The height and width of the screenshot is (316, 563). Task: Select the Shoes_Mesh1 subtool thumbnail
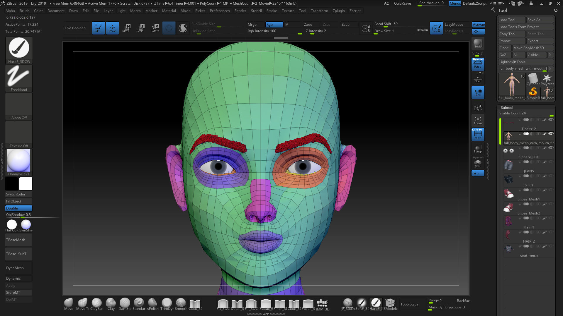pyautogui.click(x=508, y=193)
